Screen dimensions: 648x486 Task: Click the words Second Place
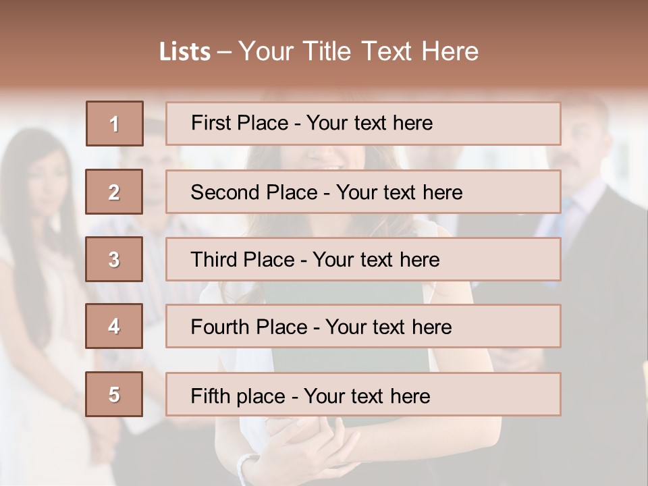tap(254, 192)
